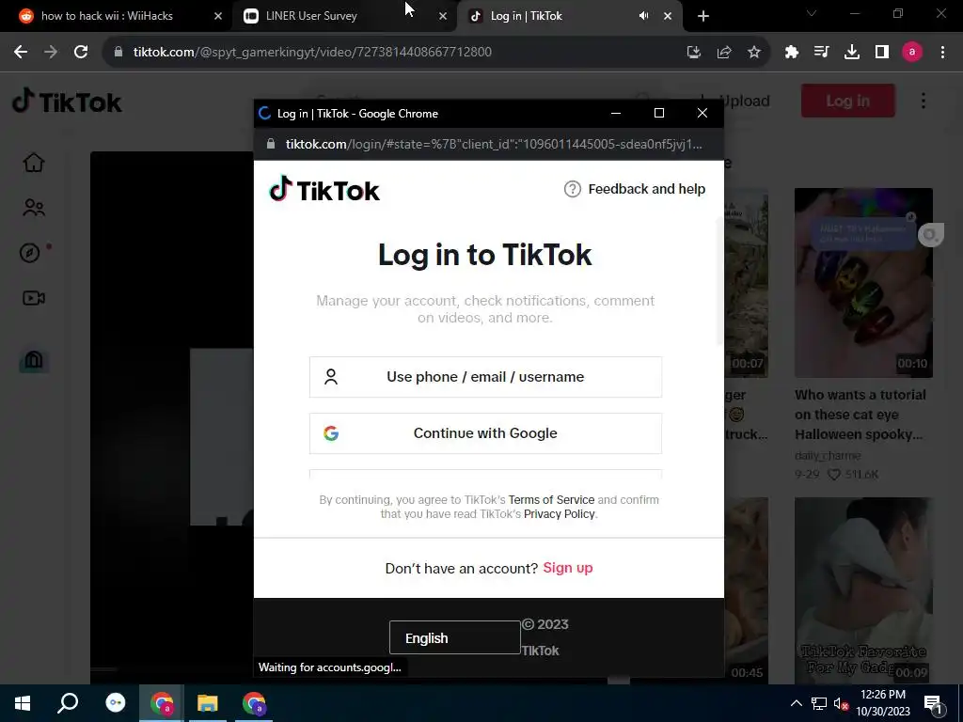Toggle Chrome side panel icon

click(882, 53)
